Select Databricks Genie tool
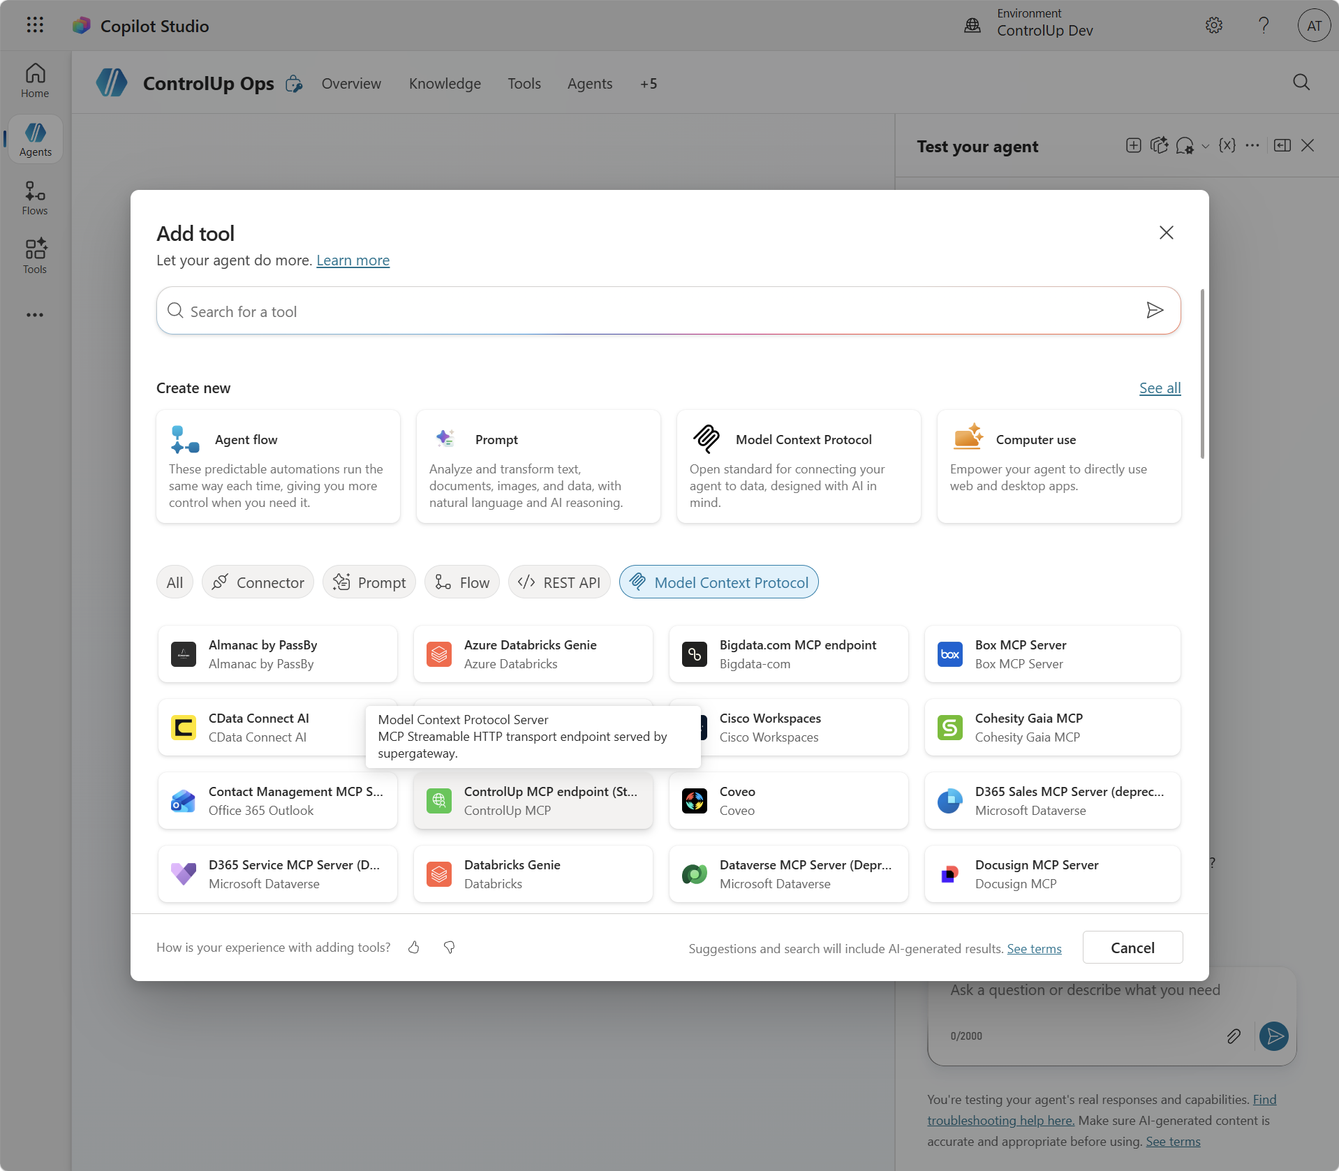This screenshot has width=1339, height=1171. [x=533, y=874]
